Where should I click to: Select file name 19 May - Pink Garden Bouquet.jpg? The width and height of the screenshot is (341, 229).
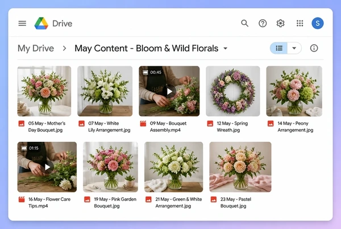(115, 202)
